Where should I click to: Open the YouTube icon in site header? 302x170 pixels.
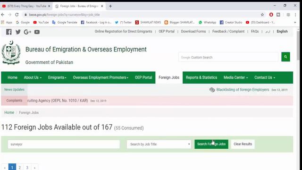[x=37, y=32]
